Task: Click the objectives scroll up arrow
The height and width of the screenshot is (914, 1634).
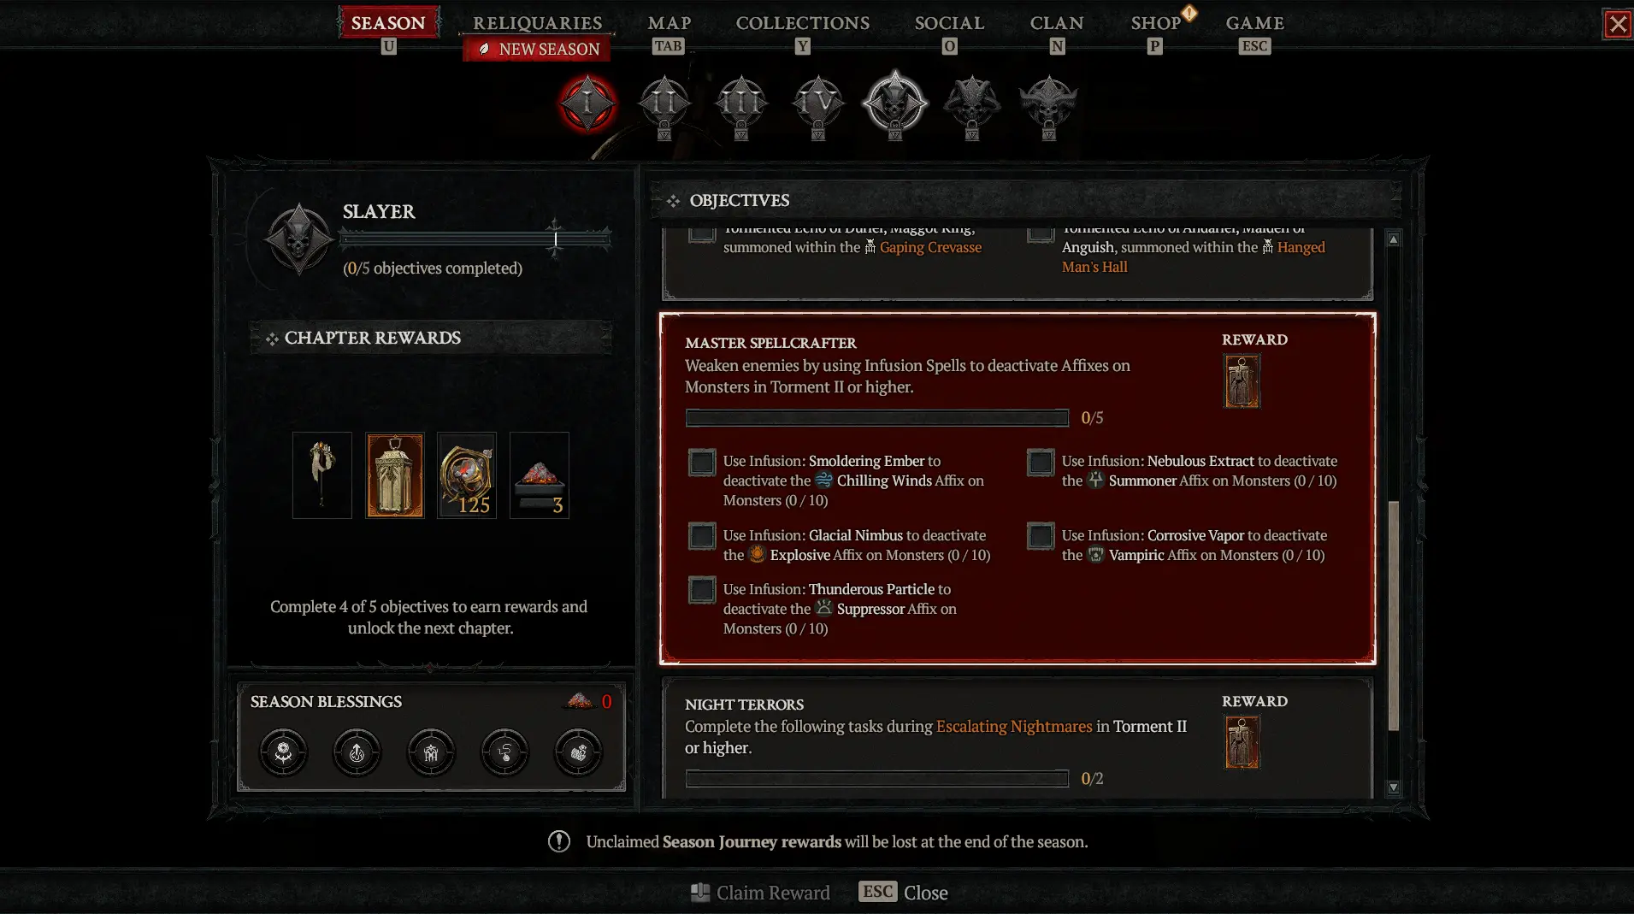Action: point(1394,239)
